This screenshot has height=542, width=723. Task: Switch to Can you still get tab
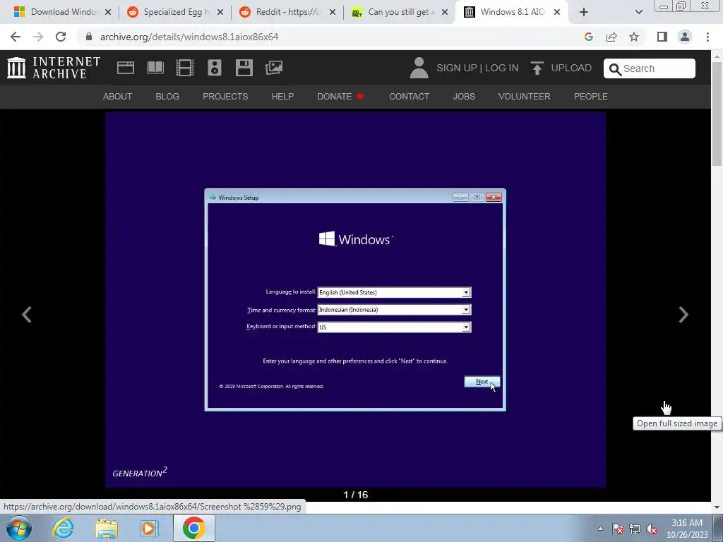400,12
